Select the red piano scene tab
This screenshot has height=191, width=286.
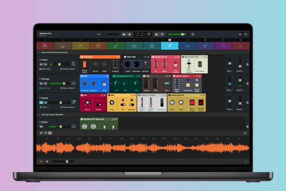pos(45,46)
